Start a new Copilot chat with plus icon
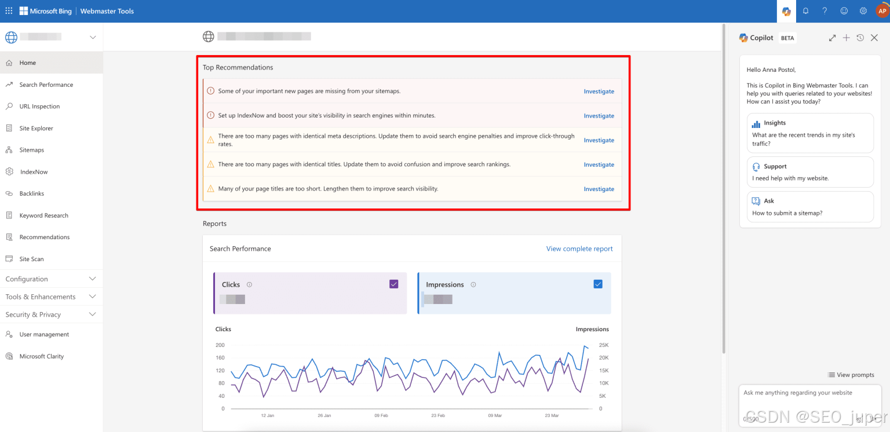The image size is (890, 432). [x=846, y=38]
